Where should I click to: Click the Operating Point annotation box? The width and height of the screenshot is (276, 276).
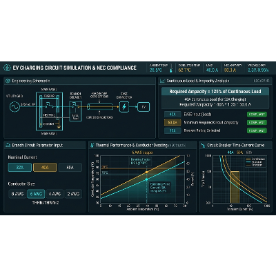point(160,188)
